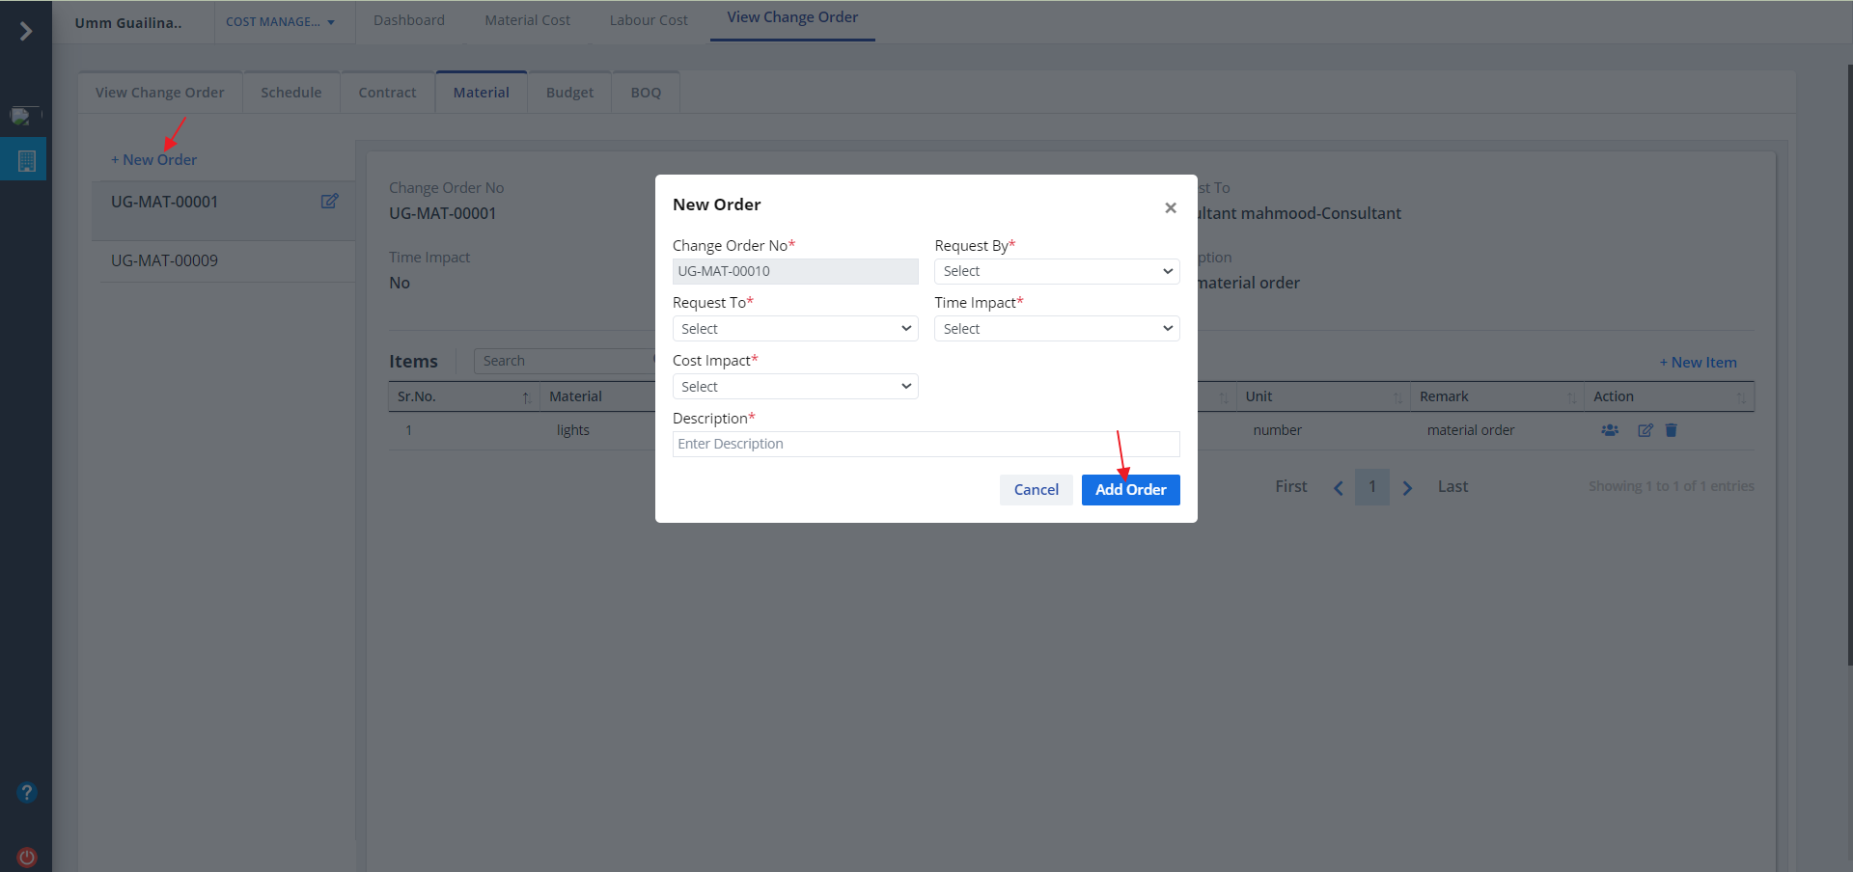Expand the Cost Impact dropdown
The height and width of the screenshot is (872, 1853).
pyautogui.click(x=795, y=387)
